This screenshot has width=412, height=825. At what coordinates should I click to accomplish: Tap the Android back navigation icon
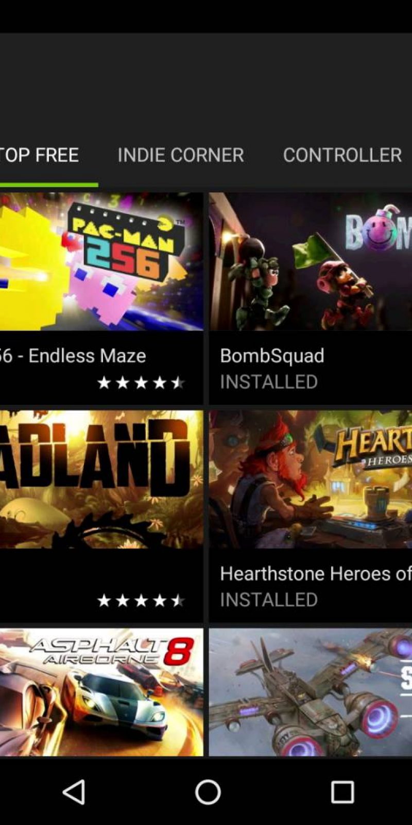(x=74, y=791)
